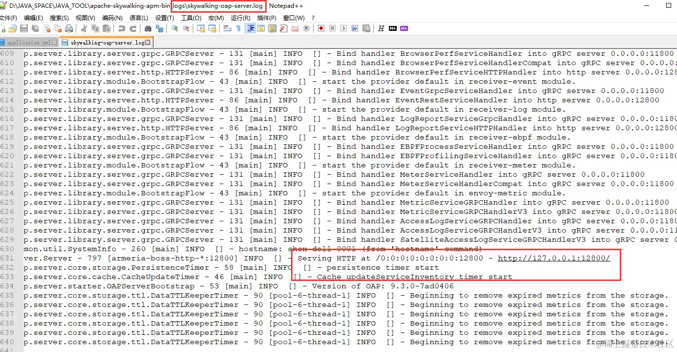Open the 运行(R) menu
677x352 pixels.
(x=240, y=18)
